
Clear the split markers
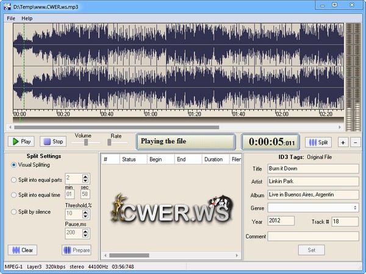(x=23, y=250)
